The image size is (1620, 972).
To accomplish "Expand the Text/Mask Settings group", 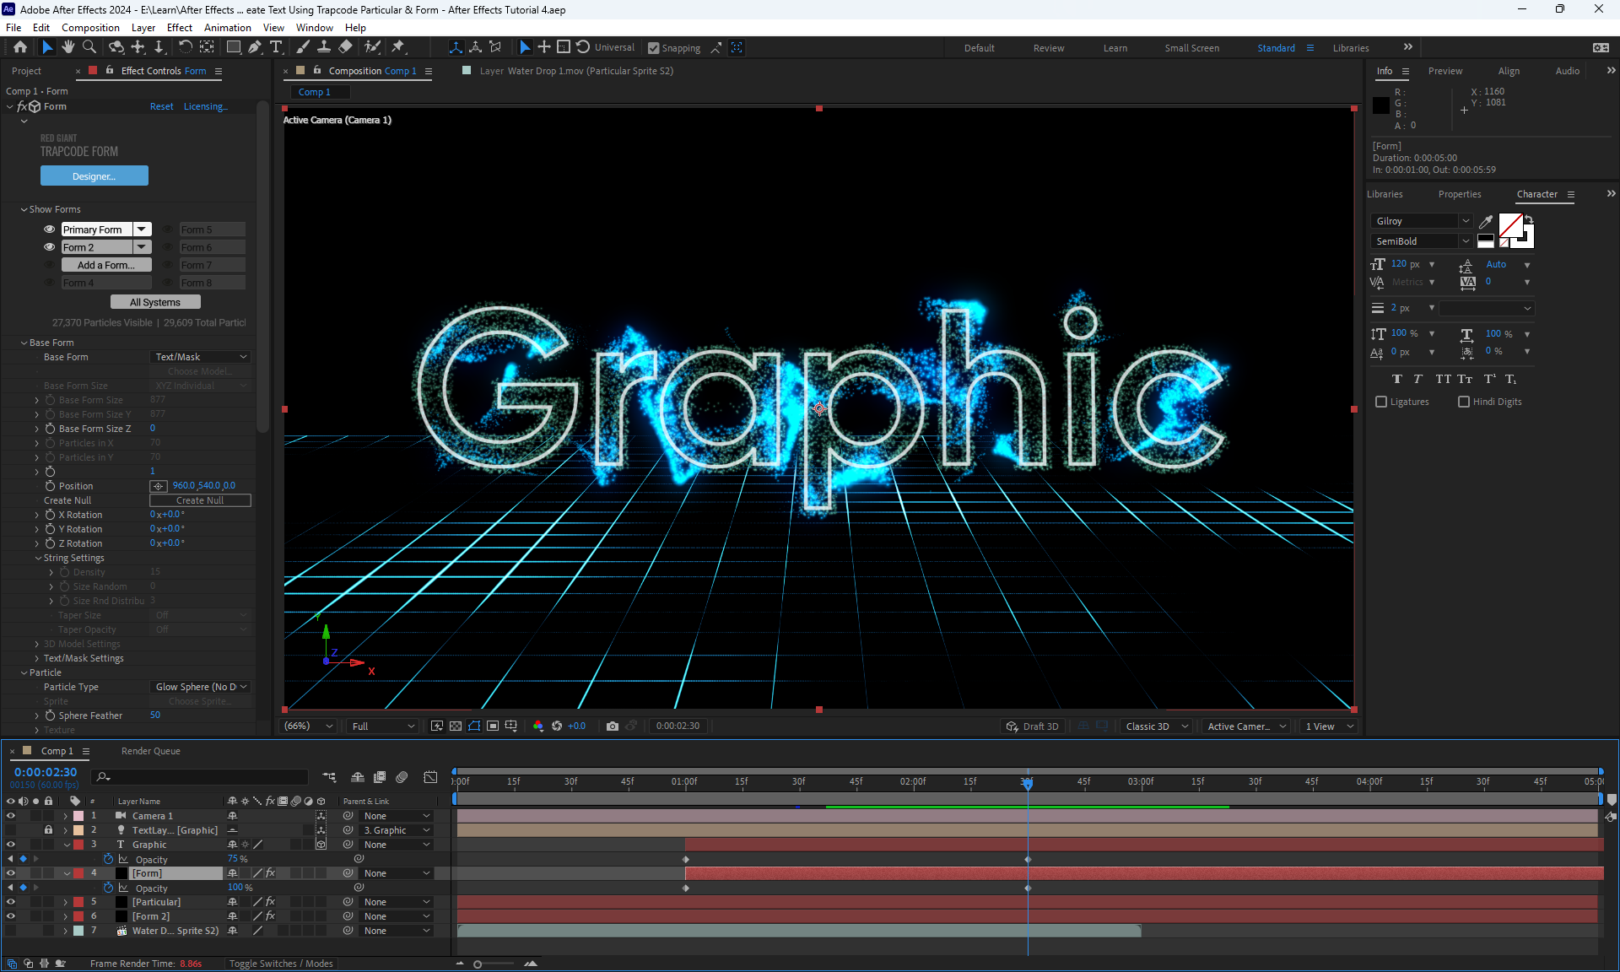I will click(37, 658).
